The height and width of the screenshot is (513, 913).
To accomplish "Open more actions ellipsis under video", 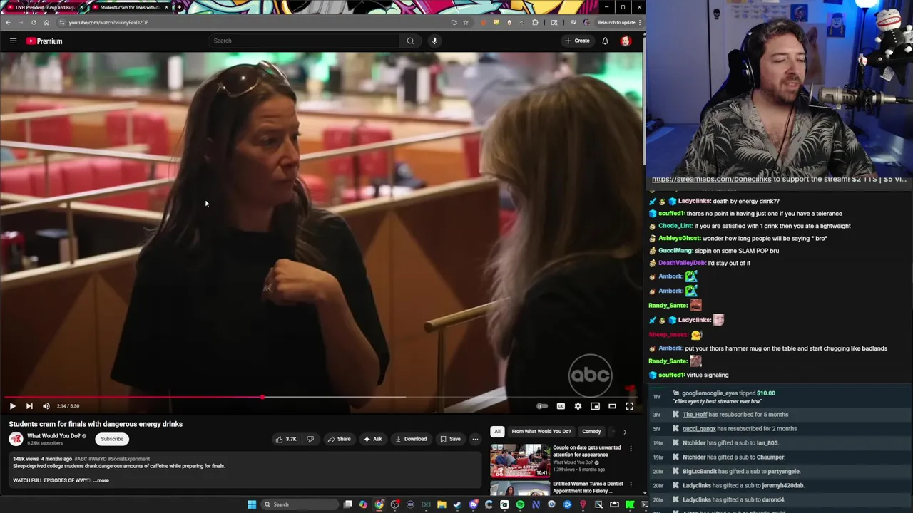I will 475,439.
